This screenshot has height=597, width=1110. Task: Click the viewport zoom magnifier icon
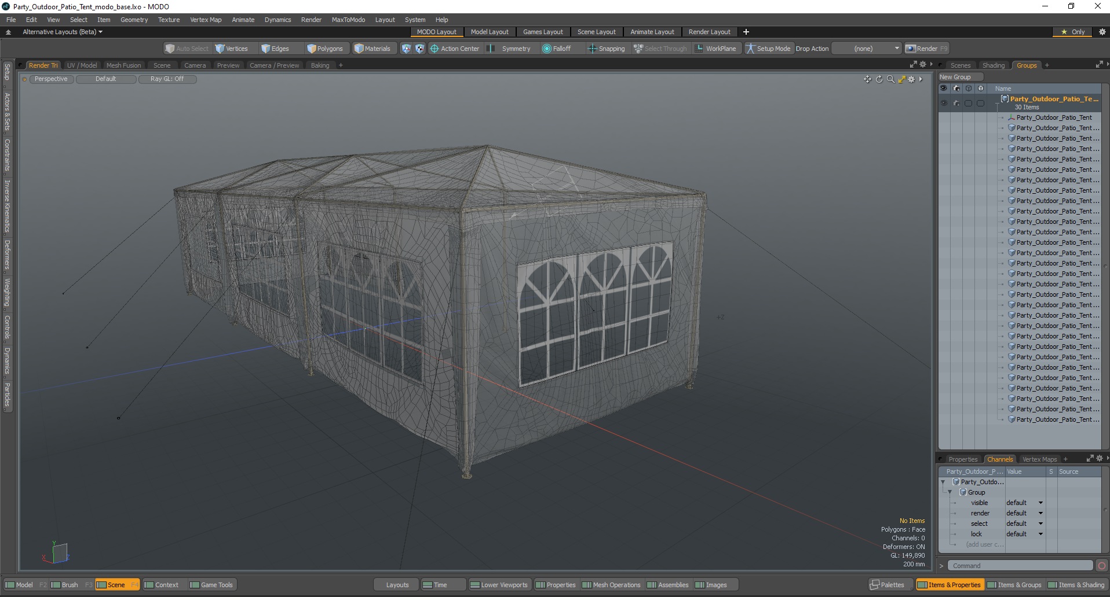890,79
